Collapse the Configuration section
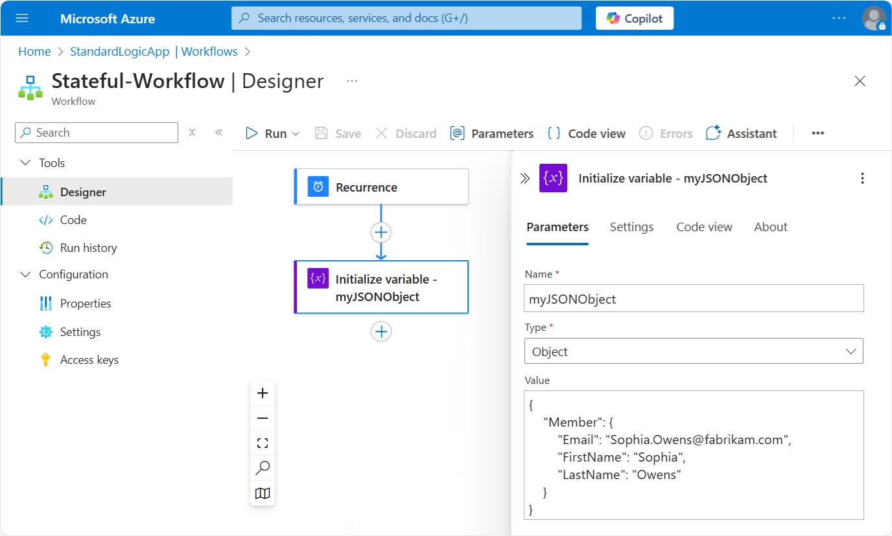The image size is (892, 536). point(25,274)
